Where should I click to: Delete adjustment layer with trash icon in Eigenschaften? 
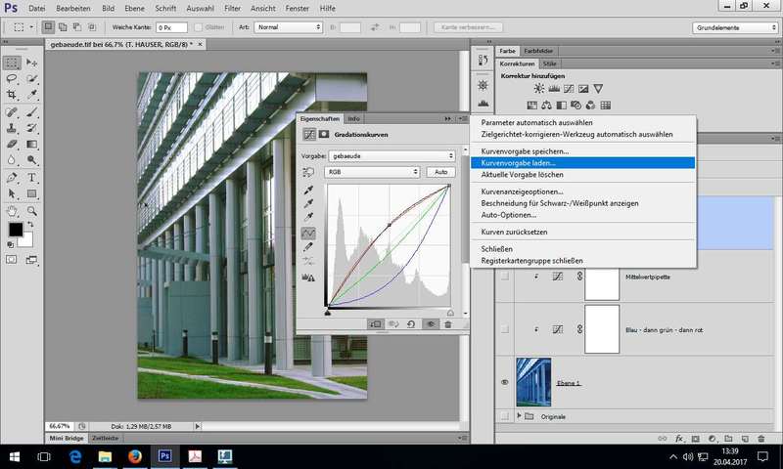point(448,323)
